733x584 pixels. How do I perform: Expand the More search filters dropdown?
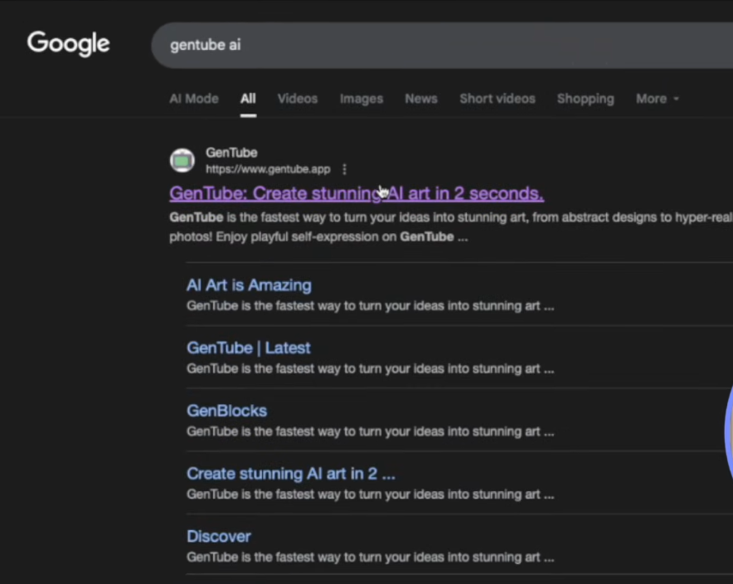(657, 99)
